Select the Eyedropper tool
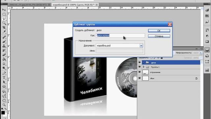This screenshot has height=119, width=211. (x=4, y=32)
